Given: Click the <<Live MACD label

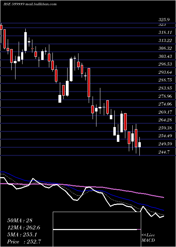Looking at the screenshot, I should [148, 237].
